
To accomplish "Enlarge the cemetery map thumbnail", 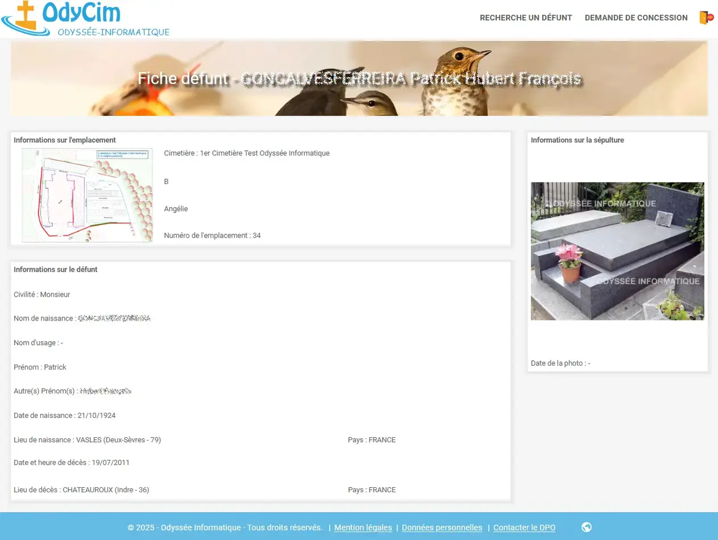I will pos(87,195).
